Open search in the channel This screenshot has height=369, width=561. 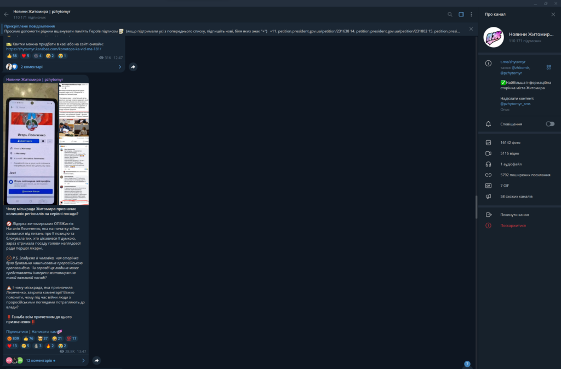click(450, 14)
